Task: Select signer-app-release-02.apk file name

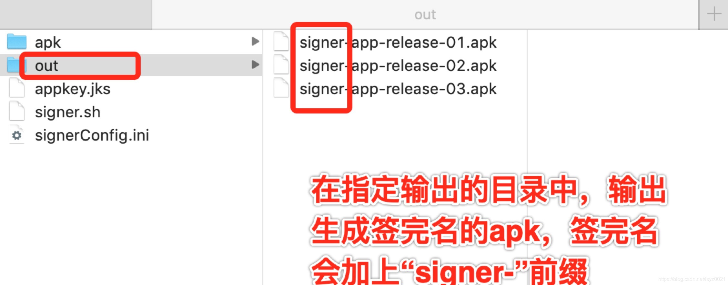Action: click(398, 66)
